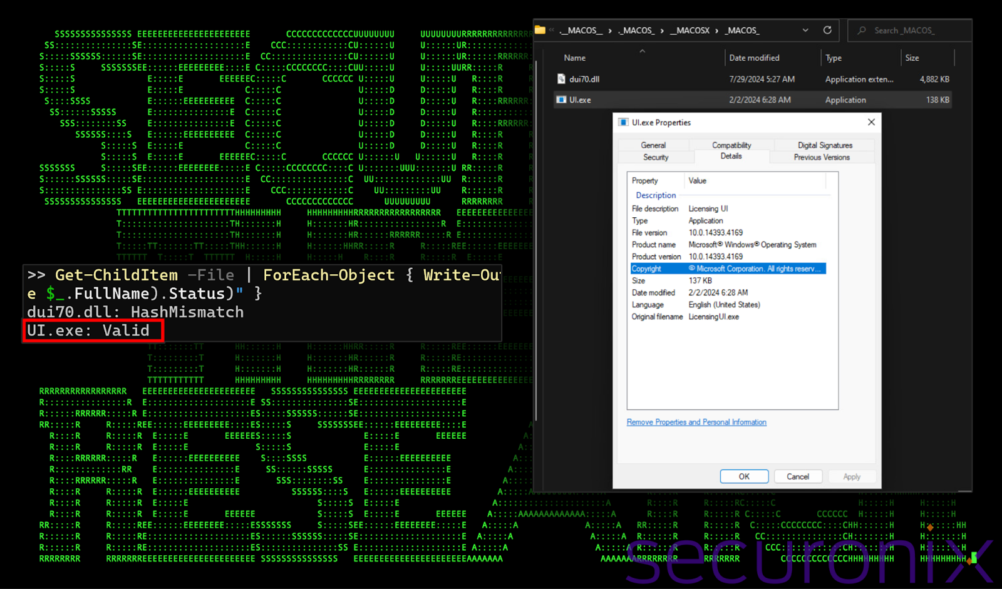This screenshot has width=1002, height=589.
Task: Select the Copyright property row
Action: pyautogui.click(x=728, y=269)
